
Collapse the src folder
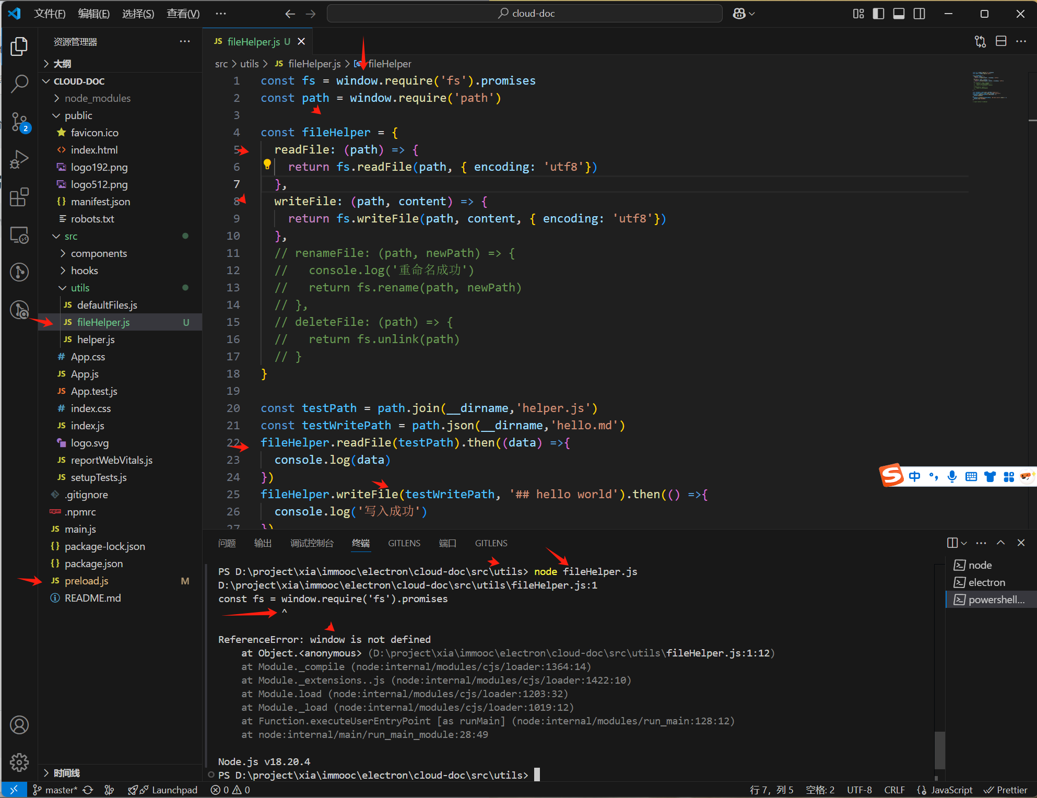pyautogui.click(x=121, y=236)
